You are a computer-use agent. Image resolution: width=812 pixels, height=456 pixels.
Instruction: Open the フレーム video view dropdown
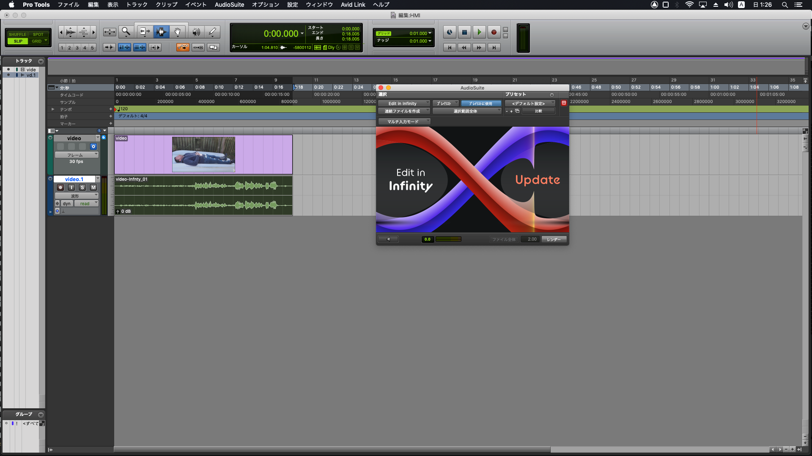[77, 155]
